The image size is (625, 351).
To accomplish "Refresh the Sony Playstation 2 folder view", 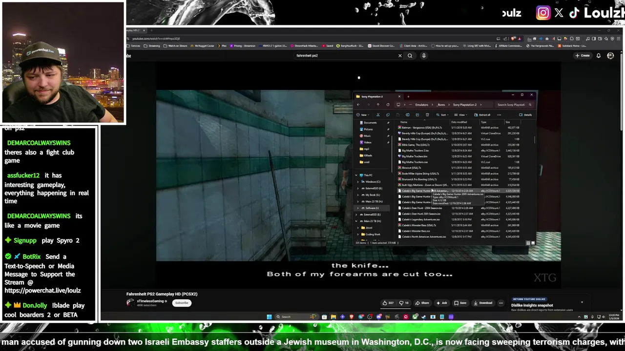I will [x=388, y=105].
